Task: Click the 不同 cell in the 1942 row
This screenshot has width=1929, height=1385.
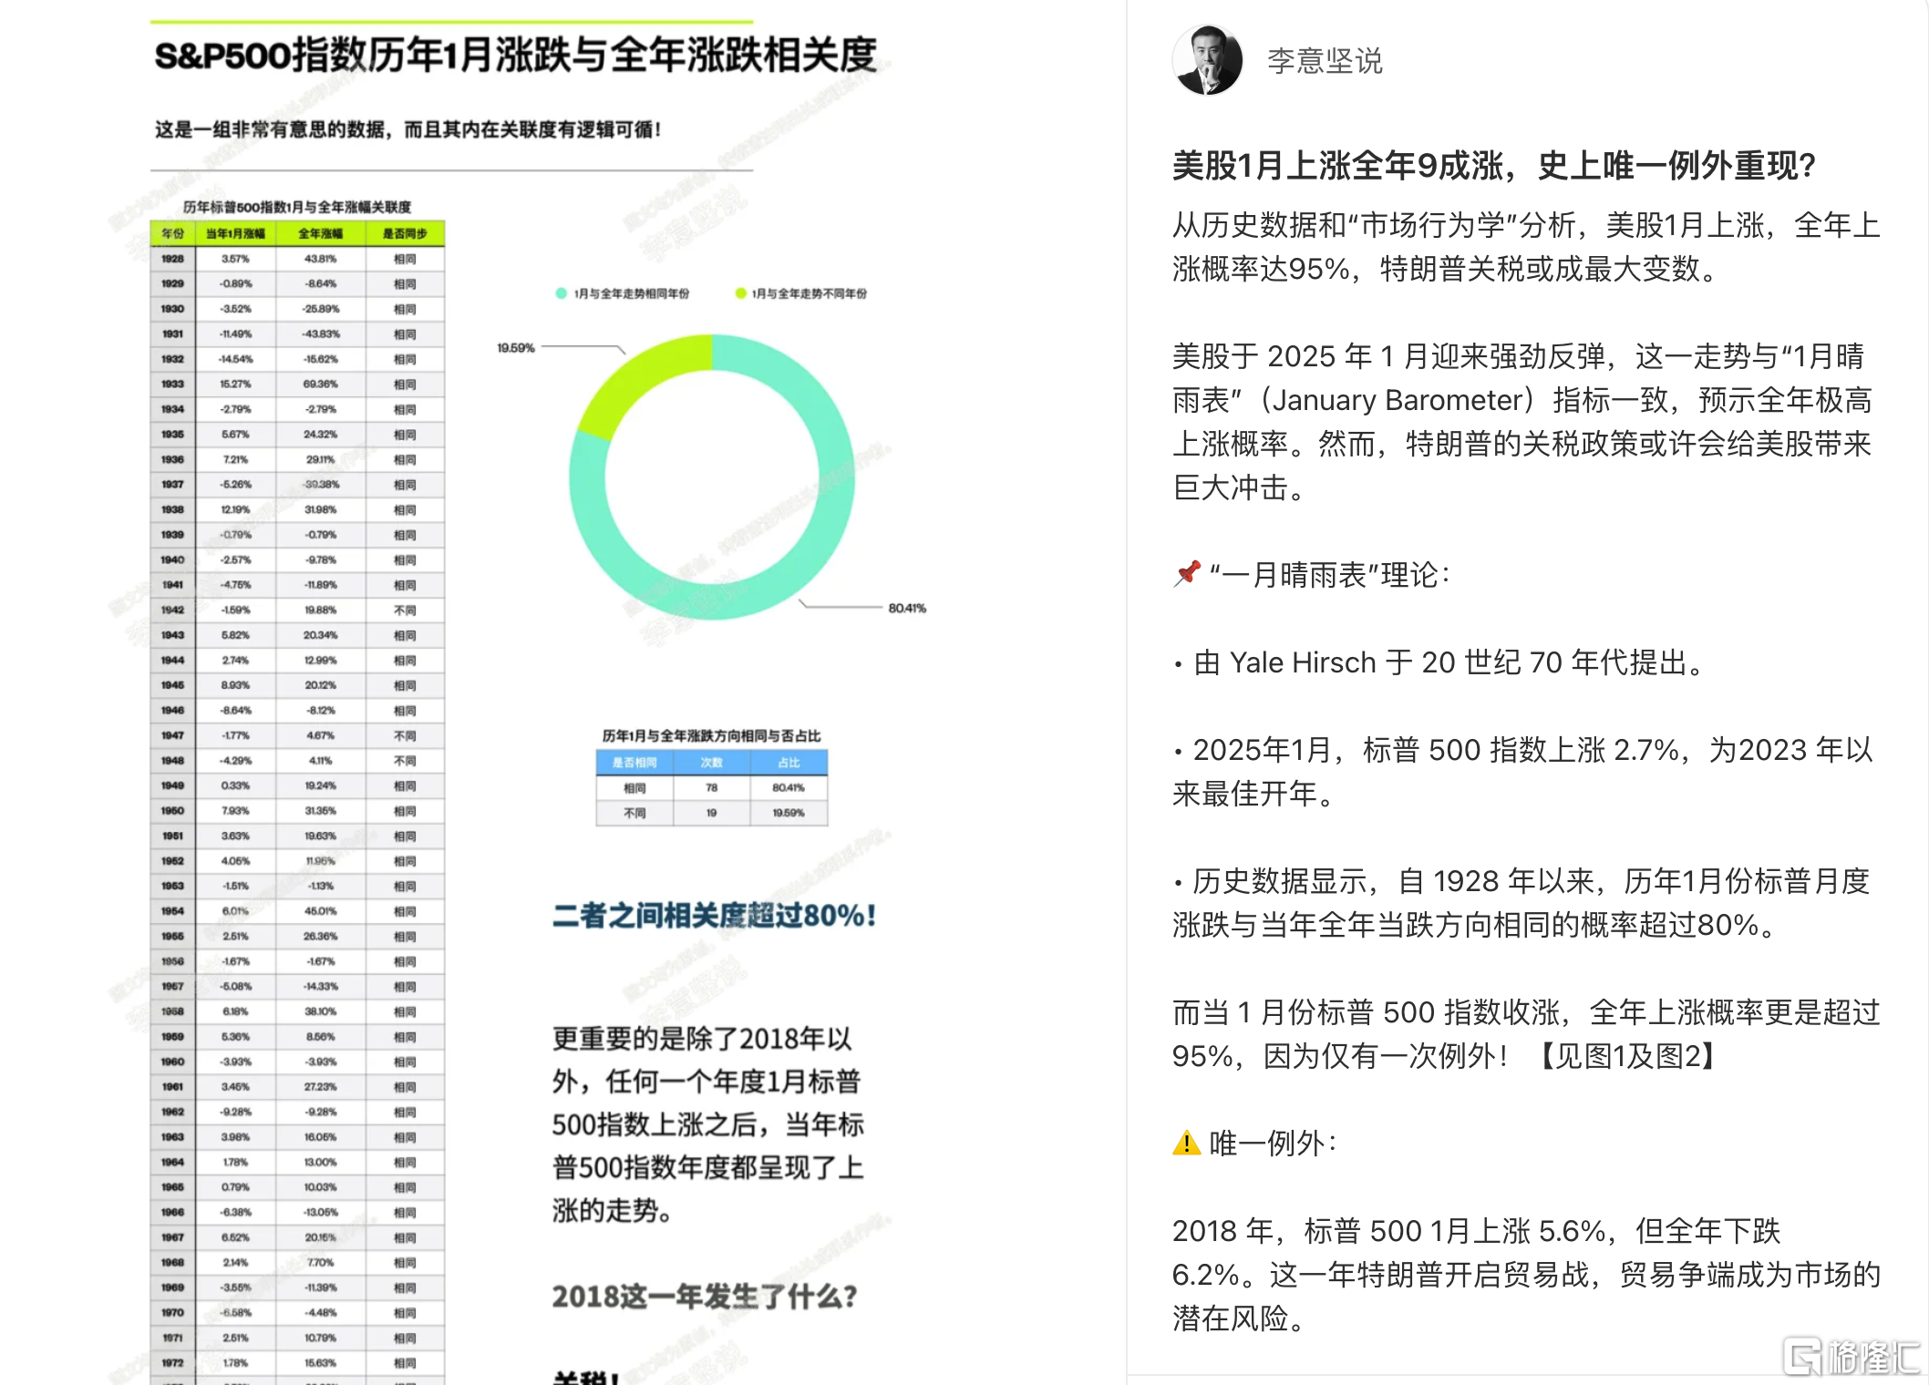Action: pyautogui.click(x=405, y=610)
